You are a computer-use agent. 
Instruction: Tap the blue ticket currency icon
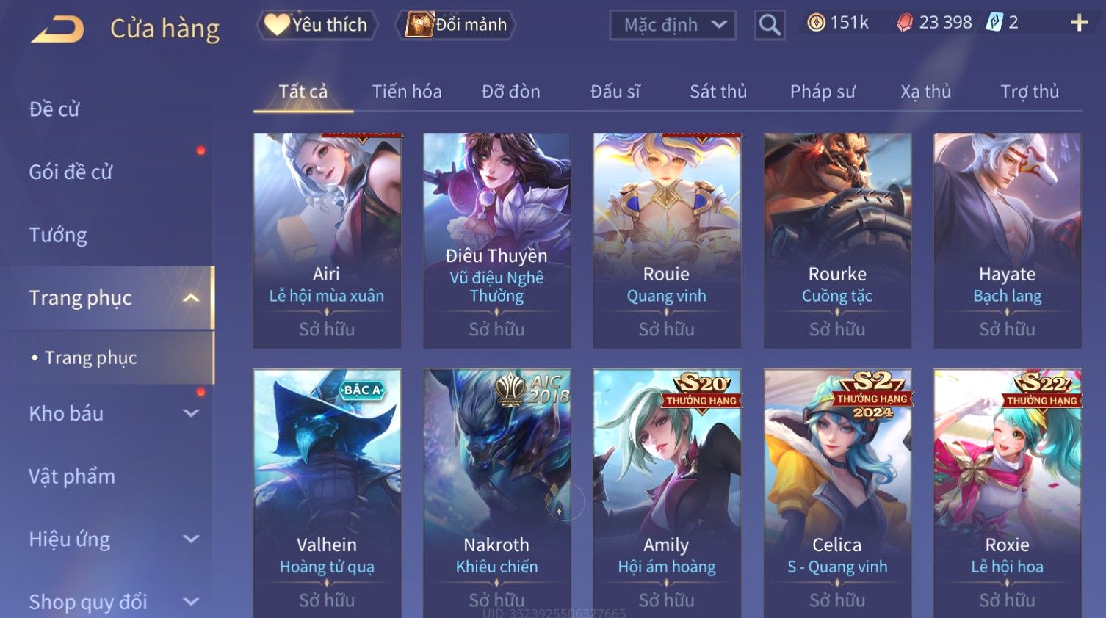click(994, 23)
